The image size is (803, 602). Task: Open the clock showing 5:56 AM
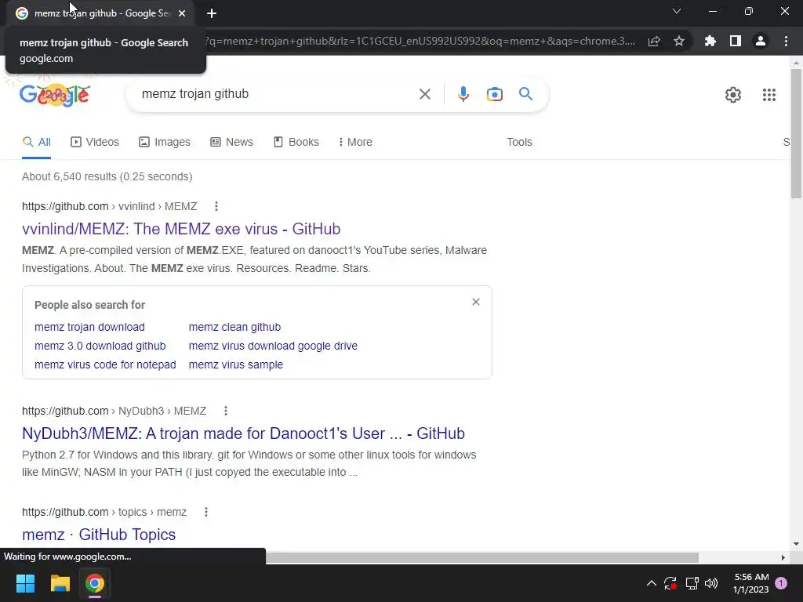751,583
